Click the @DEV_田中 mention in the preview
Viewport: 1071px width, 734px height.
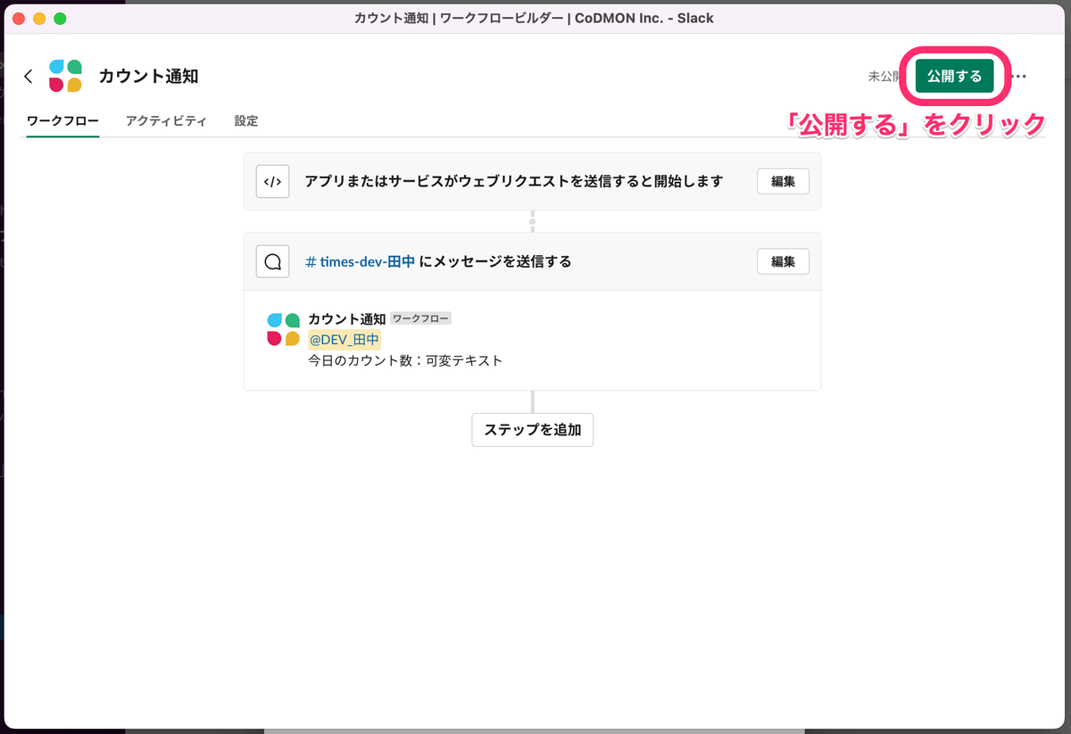point(345,339)
